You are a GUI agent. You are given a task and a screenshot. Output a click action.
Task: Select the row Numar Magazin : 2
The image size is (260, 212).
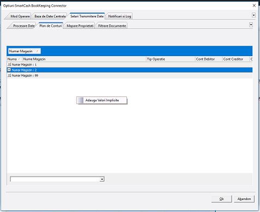pos(130,70)
